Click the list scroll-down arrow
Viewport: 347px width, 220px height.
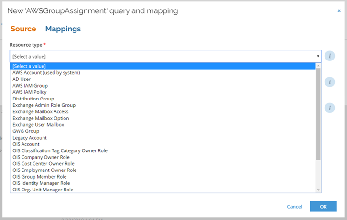(x=318, y=190)
